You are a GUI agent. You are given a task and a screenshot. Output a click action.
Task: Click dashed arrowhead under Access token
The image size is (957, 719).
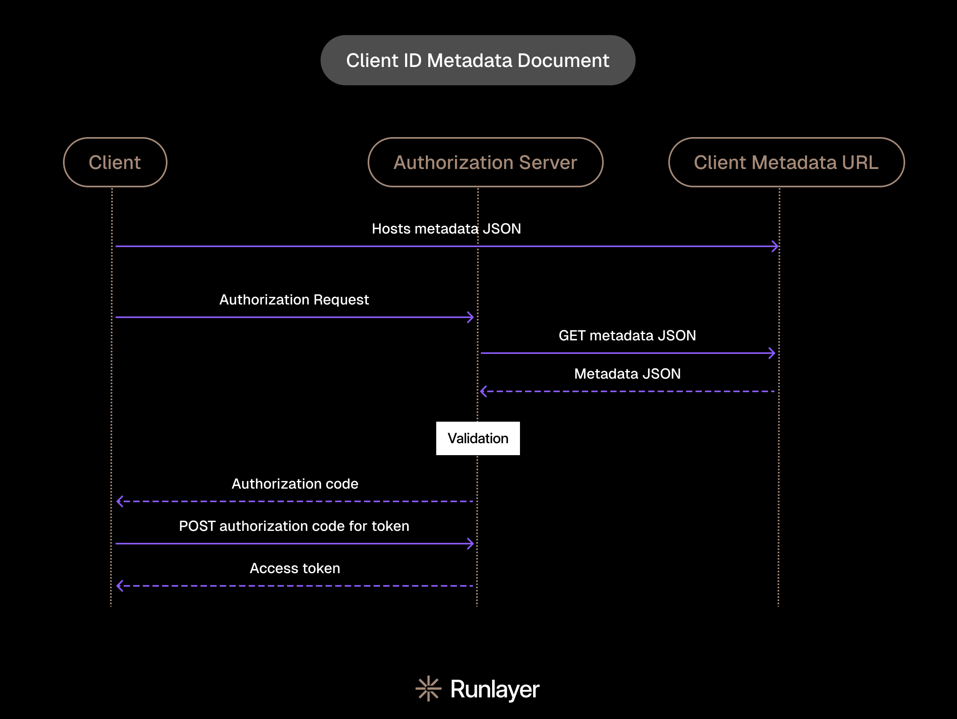point(120,586)
